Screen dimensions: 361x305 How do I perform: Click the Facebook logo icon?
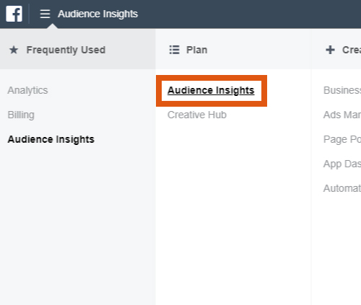pyautogui.click(x=14, y=14)
